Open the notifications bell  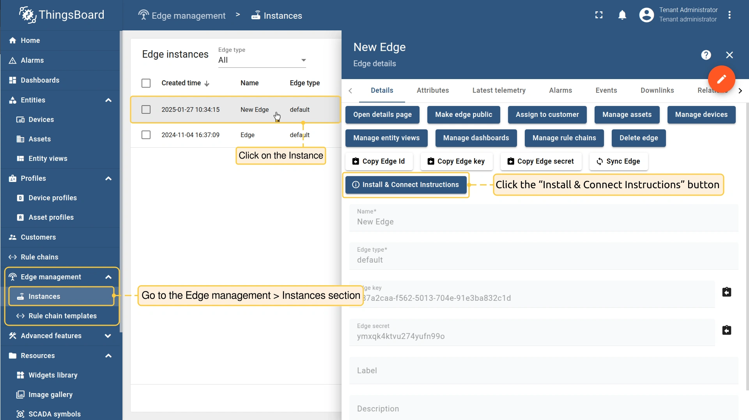622,15
